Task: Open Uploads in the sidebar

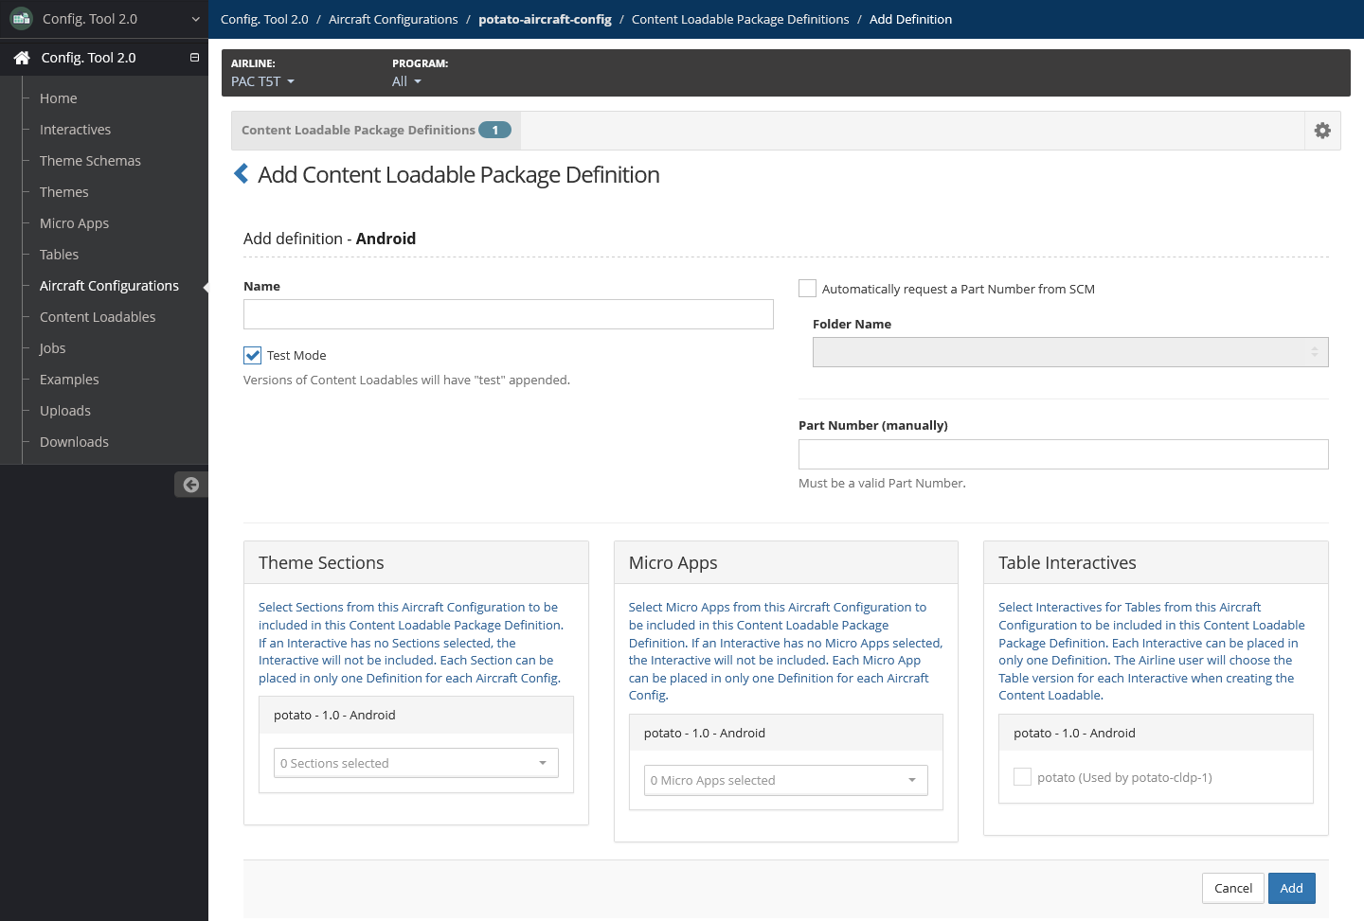Action: coord(65,411)
